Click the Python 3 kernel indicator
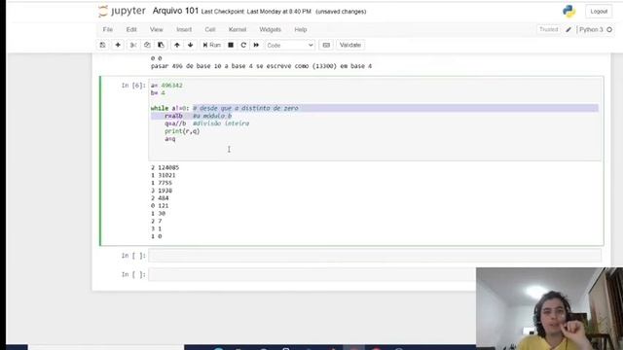The image size is (623, 350). (591, 29)
